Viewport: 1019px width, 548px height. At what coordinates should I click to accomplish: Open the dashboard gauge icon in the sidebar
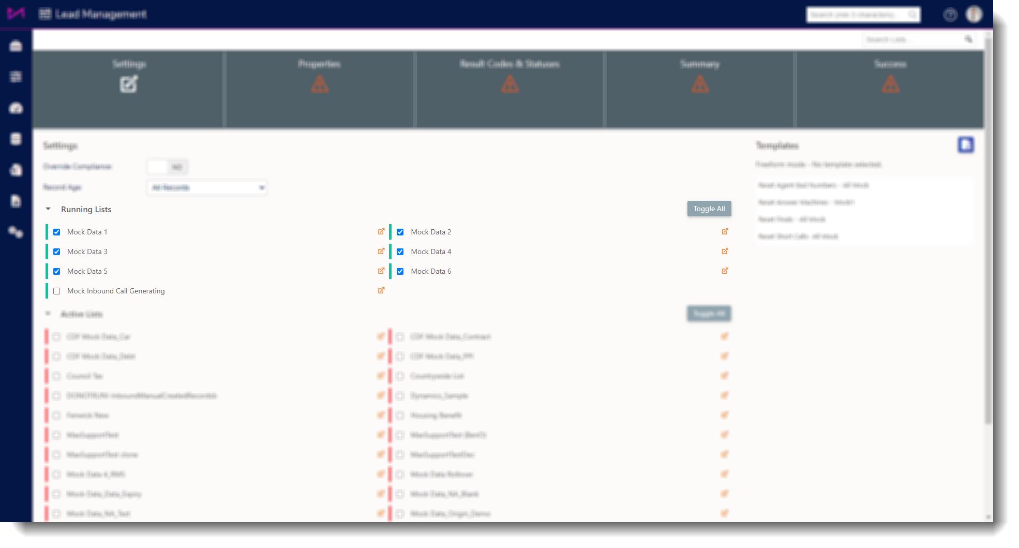click(16, 108)
